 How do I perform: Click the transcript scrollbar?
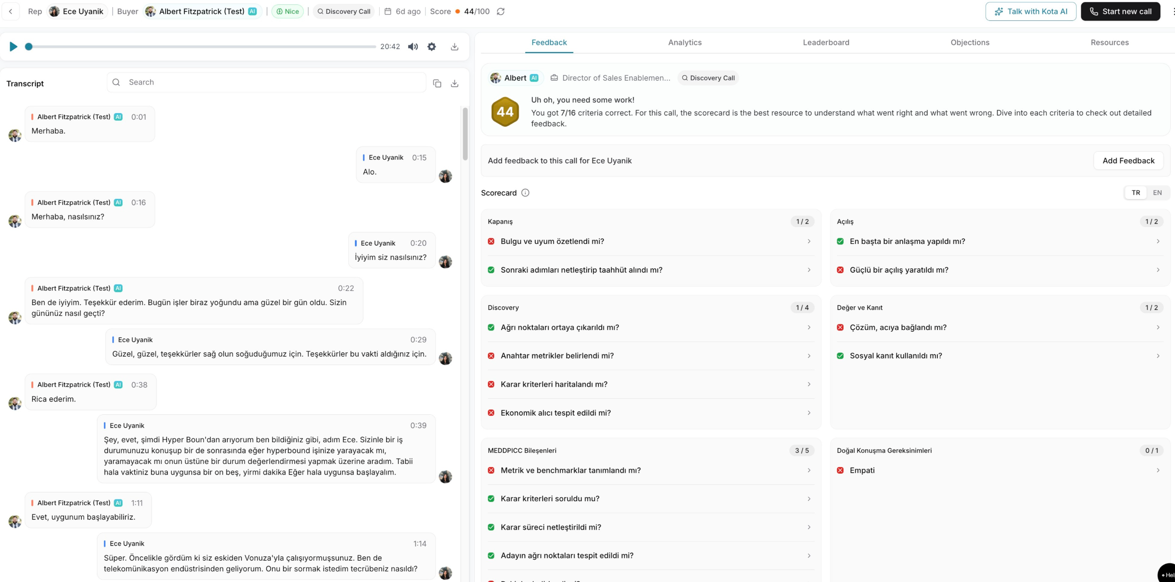(x=465, y=134)
